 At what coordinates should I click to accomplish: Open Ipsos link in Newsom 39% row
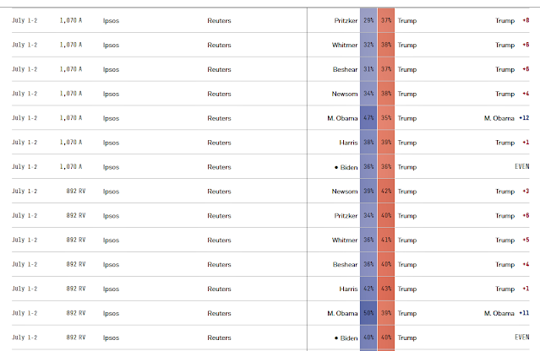click(111, 192)
